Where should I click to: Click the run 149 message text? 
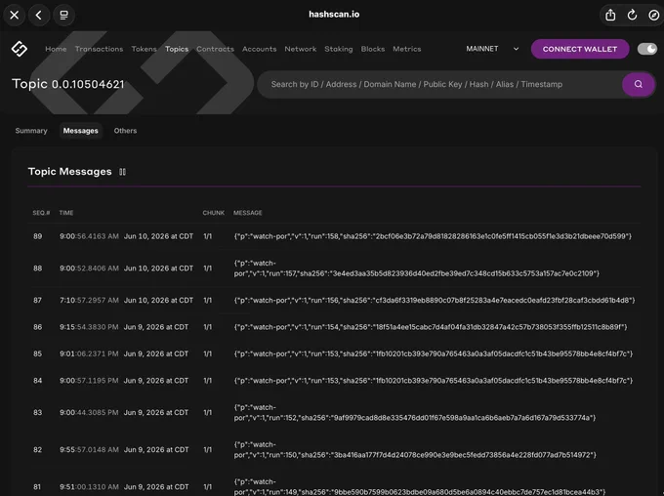click(x=420, y=487)
